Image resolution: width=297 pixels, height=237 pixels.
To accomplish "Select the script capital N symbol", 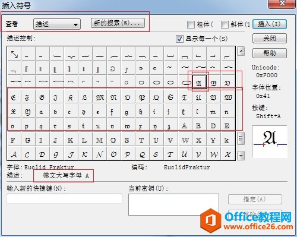I will 100,154.
